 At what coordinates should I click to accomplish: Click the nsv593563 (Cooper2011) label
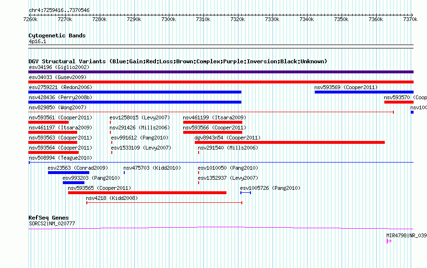(60, 138)
